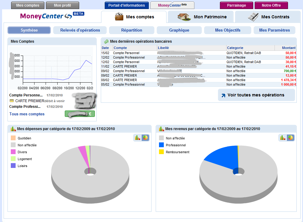The width and height of the screenshot is (303, 222).
Task: Click the house icon for Mon Patrimoine
Action: (184, 17)
